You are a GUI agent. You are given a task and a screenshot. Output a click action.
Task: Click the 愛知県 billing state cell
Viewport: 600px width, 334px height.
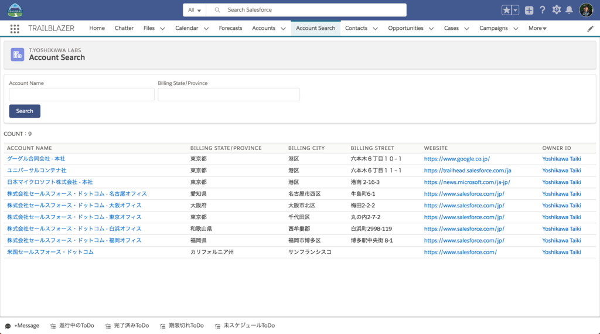tap(198, 194)
